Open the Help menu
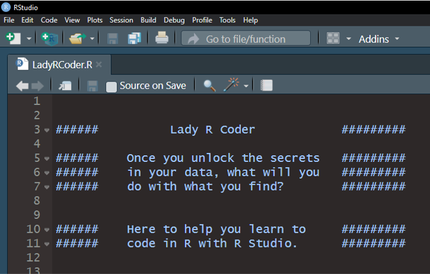 coord(250,20)
